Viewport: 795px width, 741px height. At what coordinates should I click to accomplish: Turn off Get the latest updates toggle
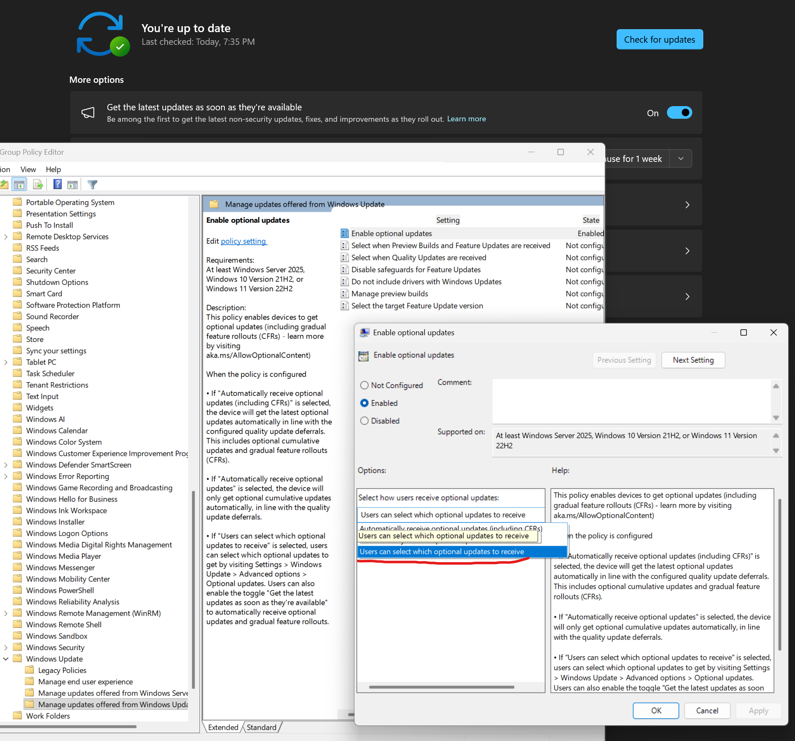[679, 112]
